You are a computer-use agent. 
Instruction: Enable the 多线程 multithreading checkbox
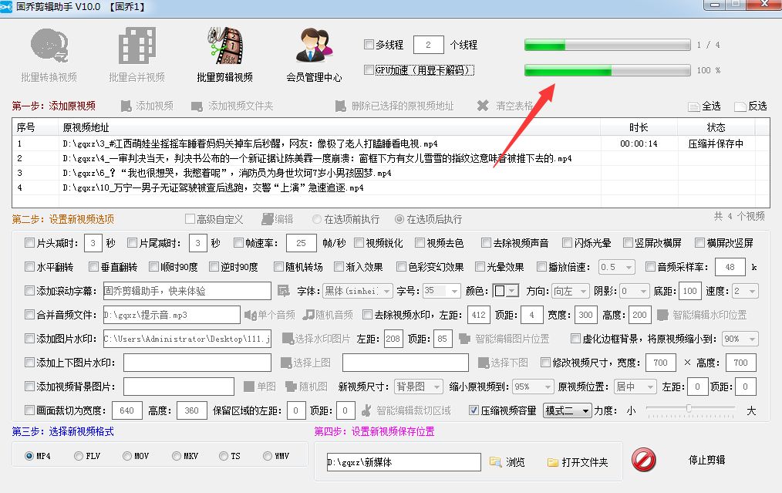(368, 44)
